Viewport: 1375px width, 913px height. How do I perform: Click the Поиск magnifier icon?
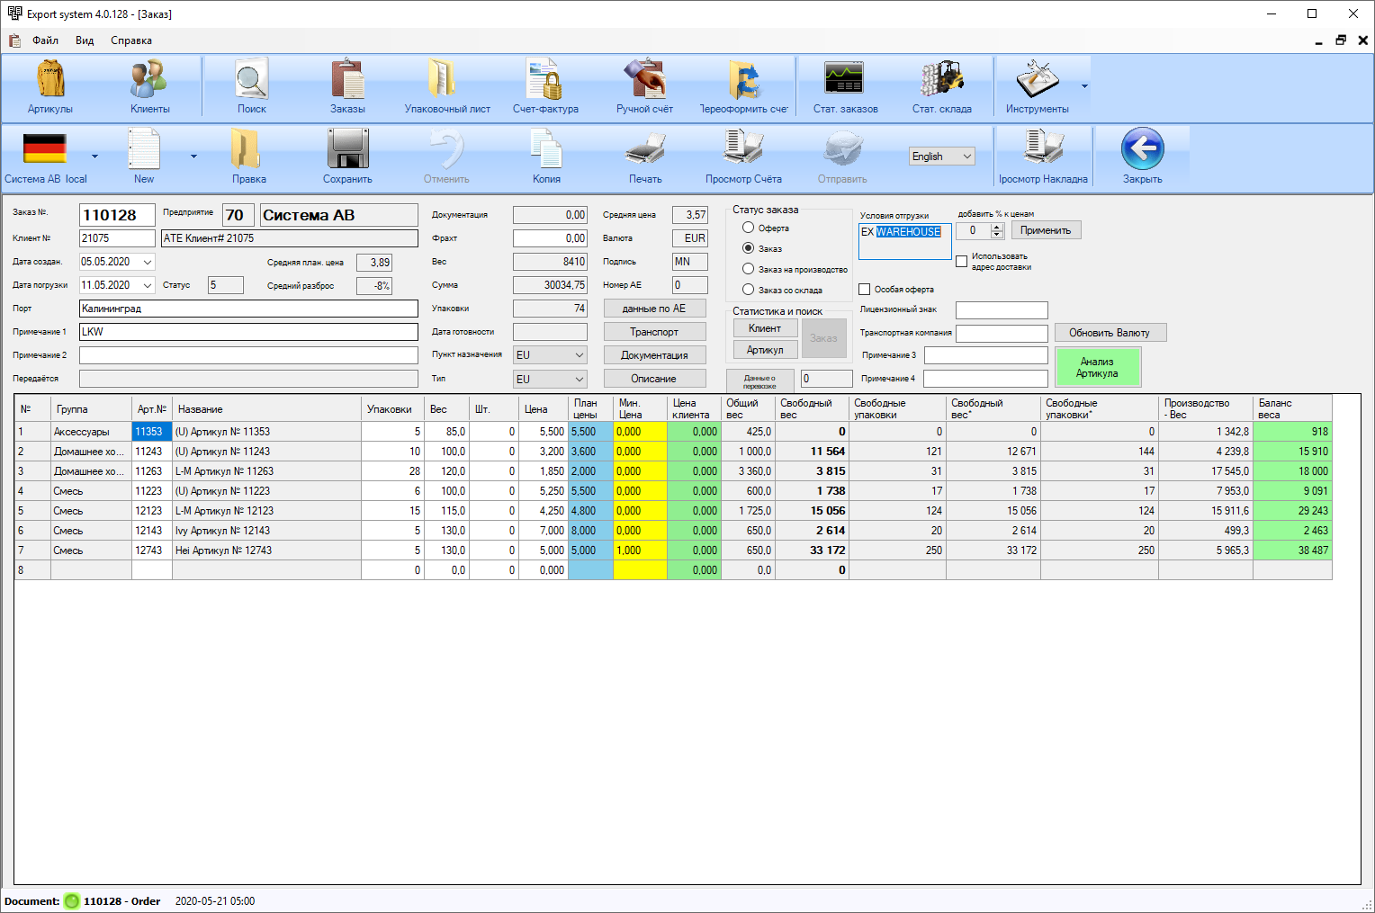[x=252, y=81]
